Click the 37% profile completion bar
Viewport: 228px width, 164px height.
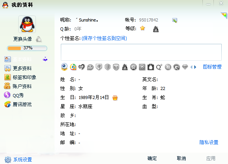click(27, 48)
